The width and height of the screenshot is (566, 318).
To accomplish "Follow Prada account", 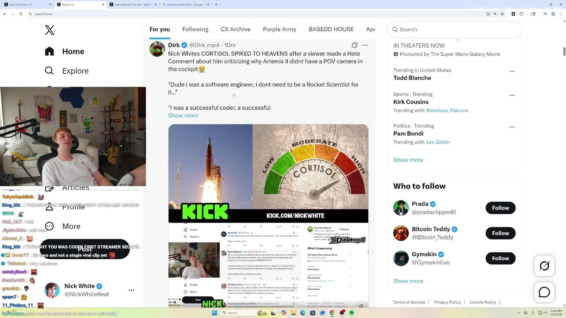I will tap(501, 208).
